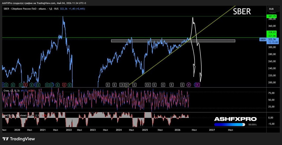Click the 200,00 price axis label
The width and height of the screenshot is (282, 145).
(x=272, y=83)
